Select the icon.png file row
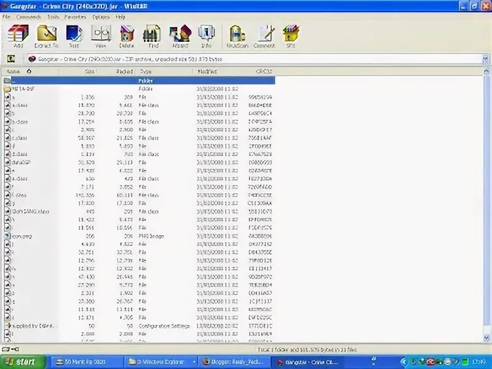This screenshot has width=492, height=369. pos(139,236)
